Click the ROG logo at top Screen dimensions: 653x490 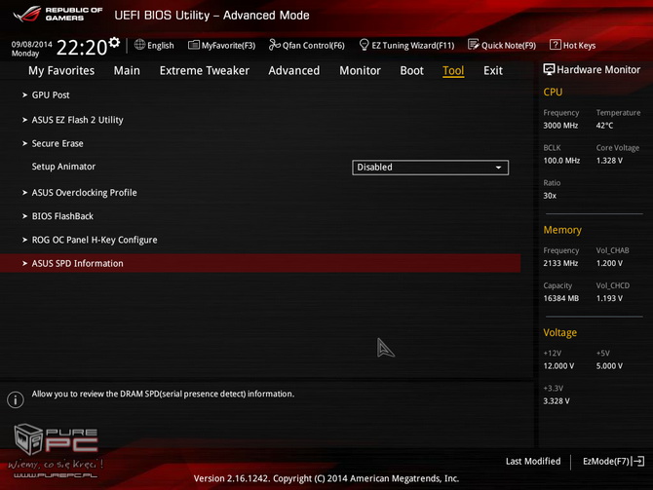pyautogui.click(x=27, y=14)
